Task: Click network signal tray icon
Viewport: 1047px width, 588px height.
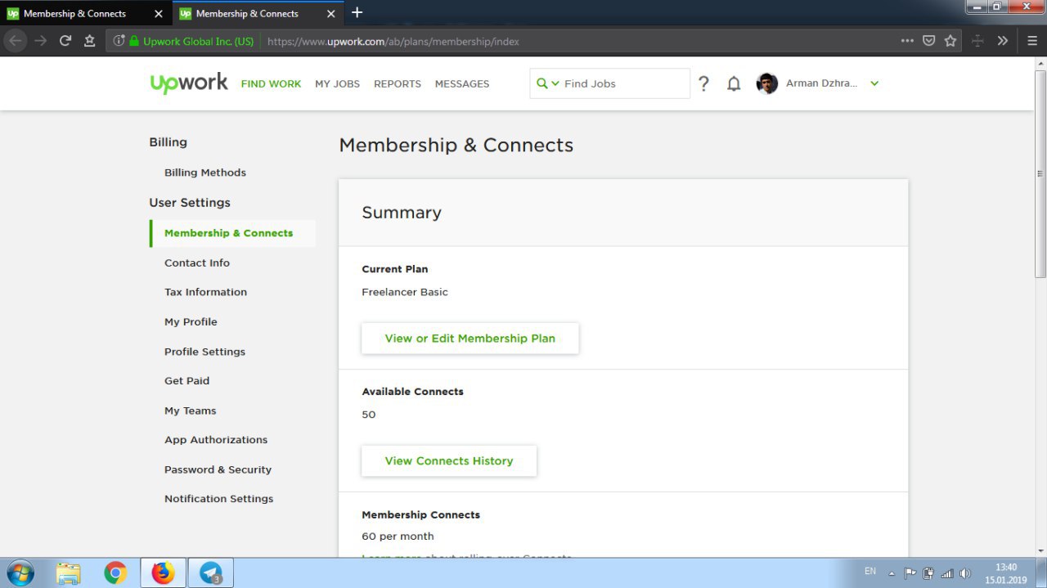Action: coord(947,573)
